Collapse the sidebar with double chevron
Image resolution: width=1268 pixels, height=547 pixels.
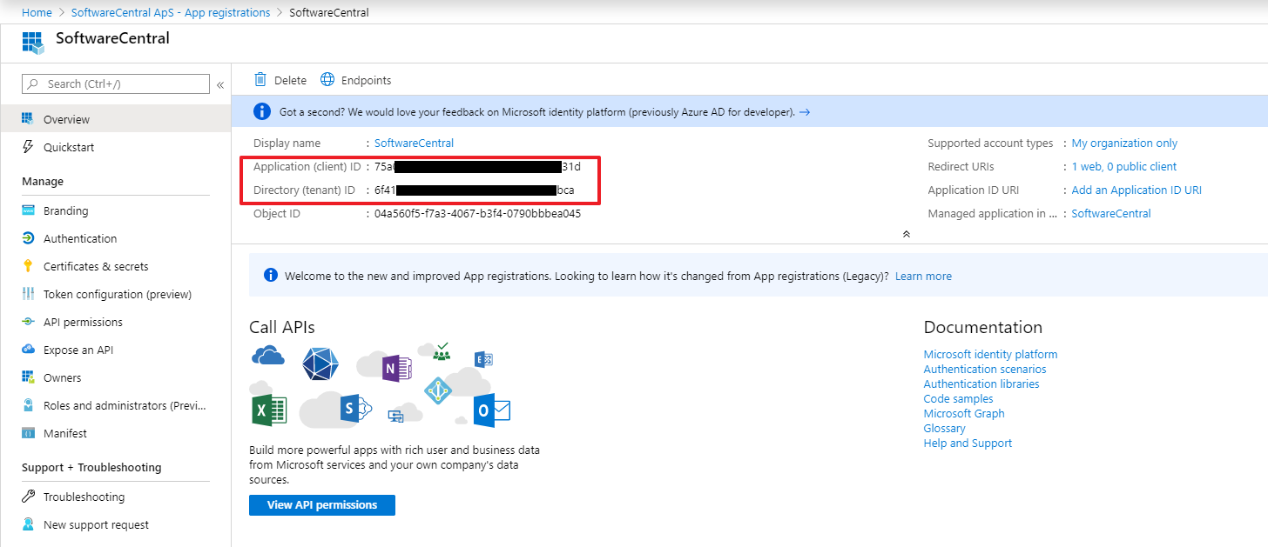tap(220, 84)
